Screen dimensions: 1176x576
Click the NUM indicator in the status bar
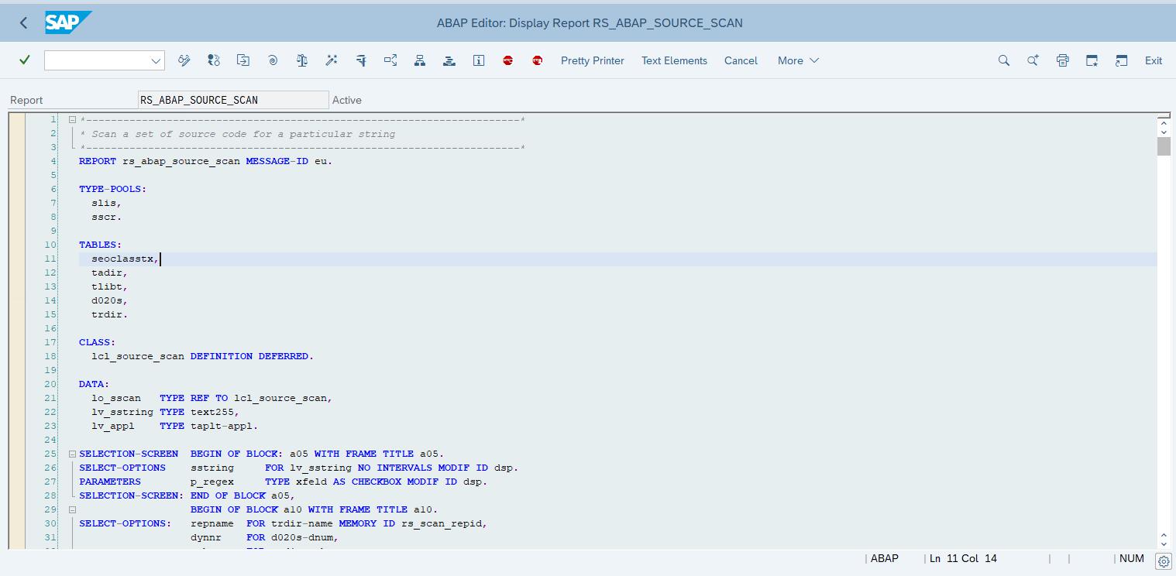tap(1132, 558)
